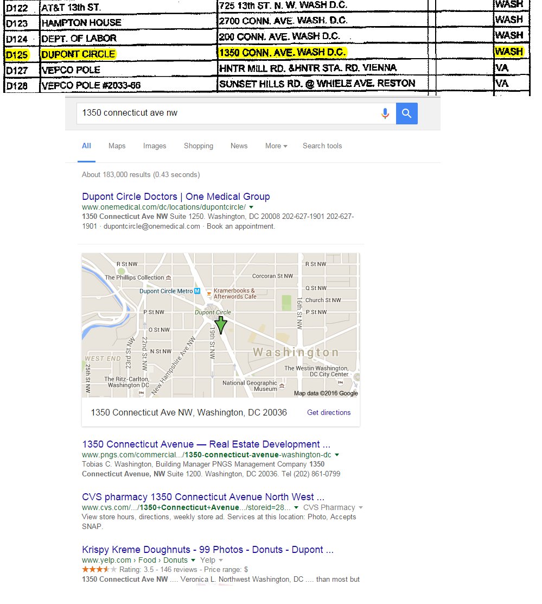The height and width of the screenshot is (604, 542).
Task: Click the green arrow map marker
Action: coord(221,325)
